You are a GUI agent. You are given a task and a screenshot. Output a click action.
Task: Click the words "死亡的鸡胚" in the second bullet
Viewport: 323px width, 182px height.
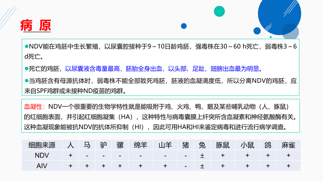[44, 69]
